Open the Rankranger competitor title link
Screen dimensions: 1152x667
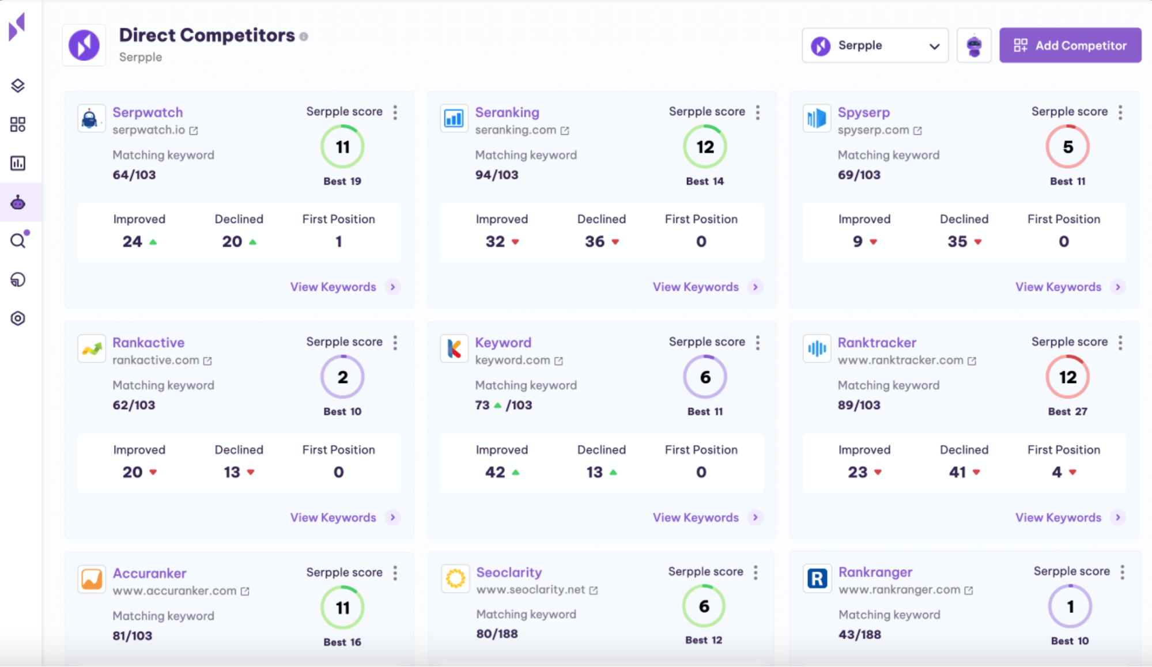click(875, 572)
